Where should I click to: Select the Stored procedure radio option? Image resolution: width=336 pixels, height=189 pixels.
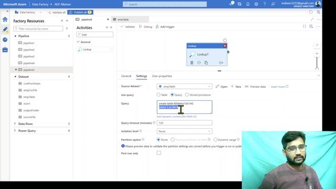pyautogui.click(x=187, y=94)
